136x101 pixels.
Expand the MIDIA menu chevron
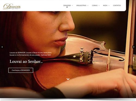coord(109,5)
